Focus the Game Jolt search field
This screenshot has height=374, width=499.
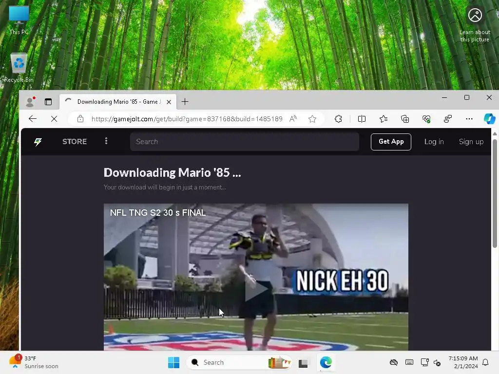[245, 142]
